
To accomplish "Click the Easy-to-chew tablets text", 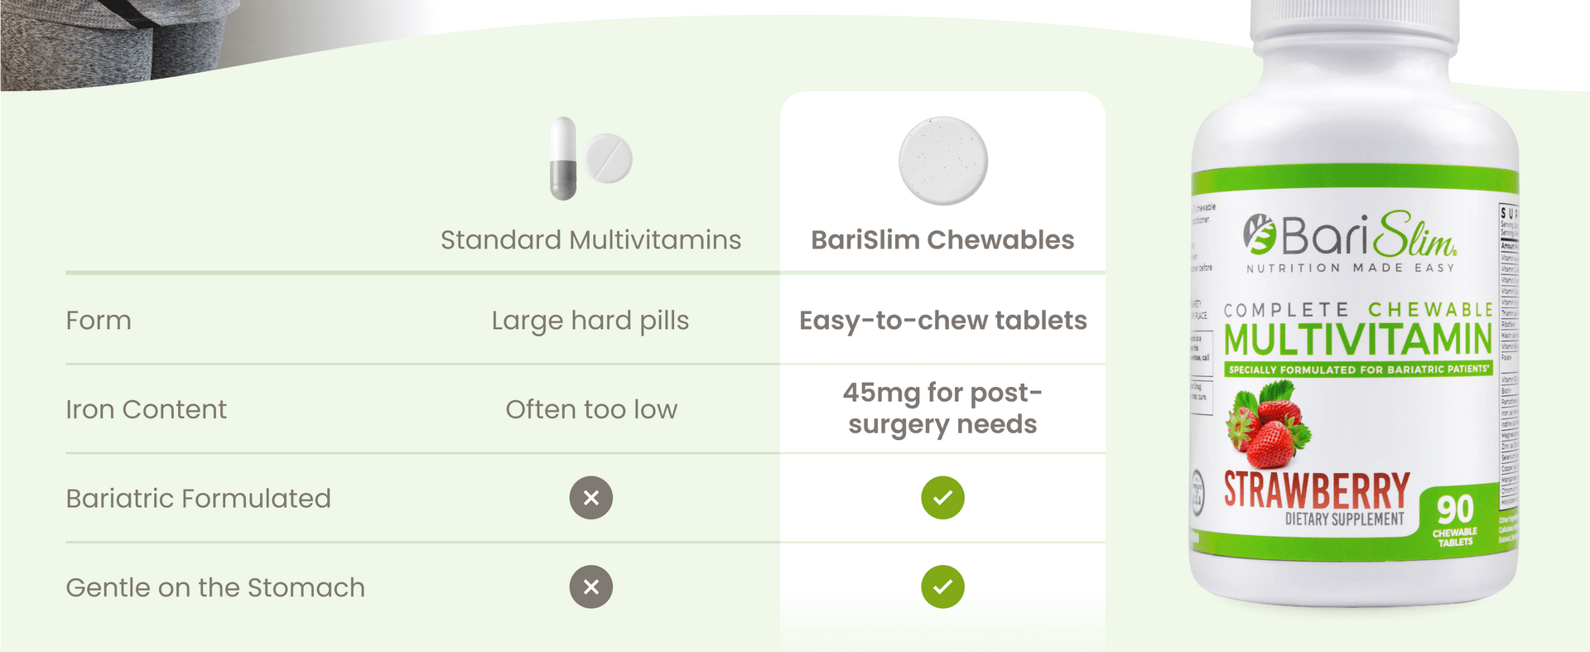I will [x=942, y=321].
